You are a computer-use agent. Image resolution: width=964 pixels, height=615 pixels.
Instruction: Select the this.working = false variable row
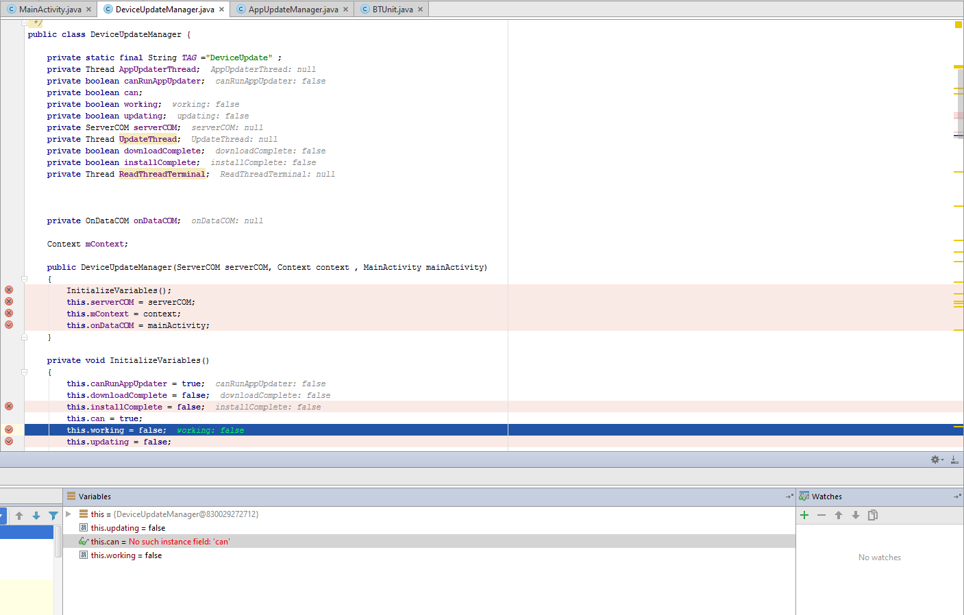(x=429, y=555)
